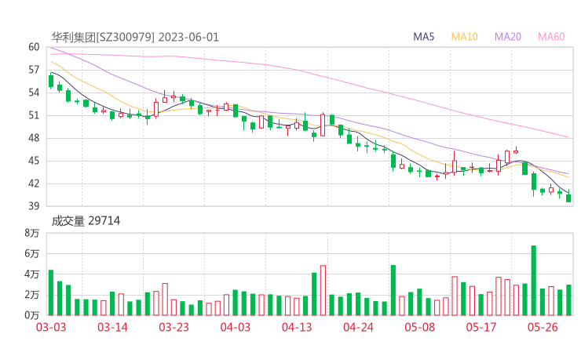Click the 03-03 date label
The width and height of the screenshot is (581, 345).
(x=51, y=327)
